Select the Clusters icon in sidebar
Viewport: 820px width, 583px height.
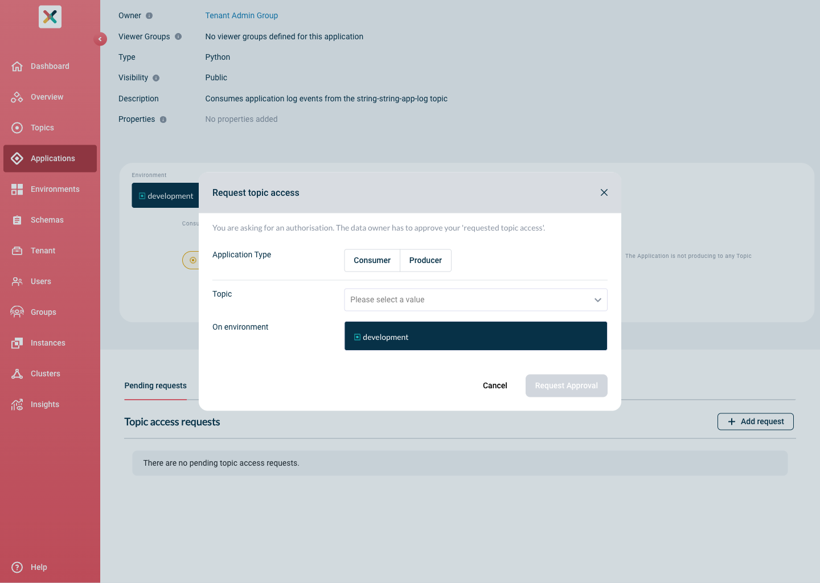(x=17, y=373)
